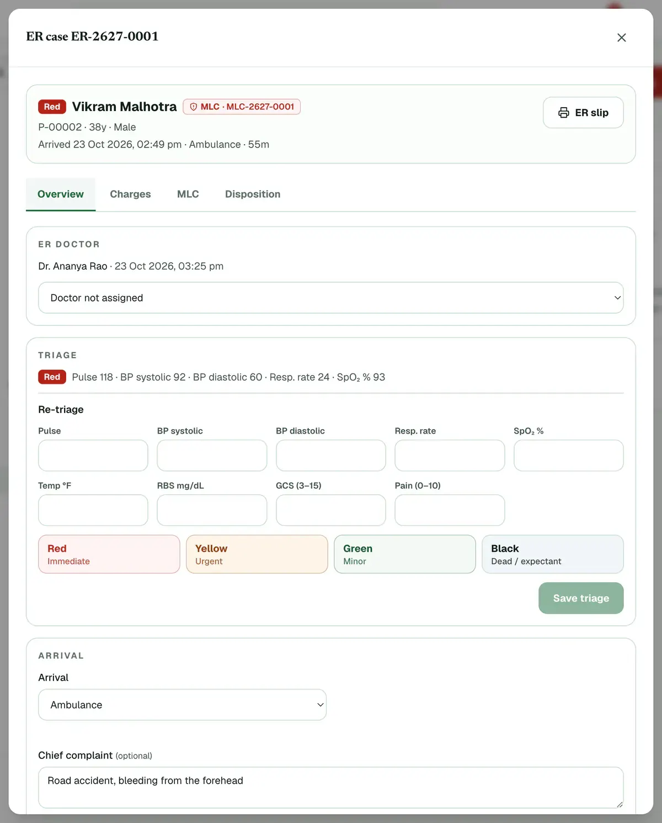Open the Overview tab
Screen dimensions: 662x823
pos(61,194)
